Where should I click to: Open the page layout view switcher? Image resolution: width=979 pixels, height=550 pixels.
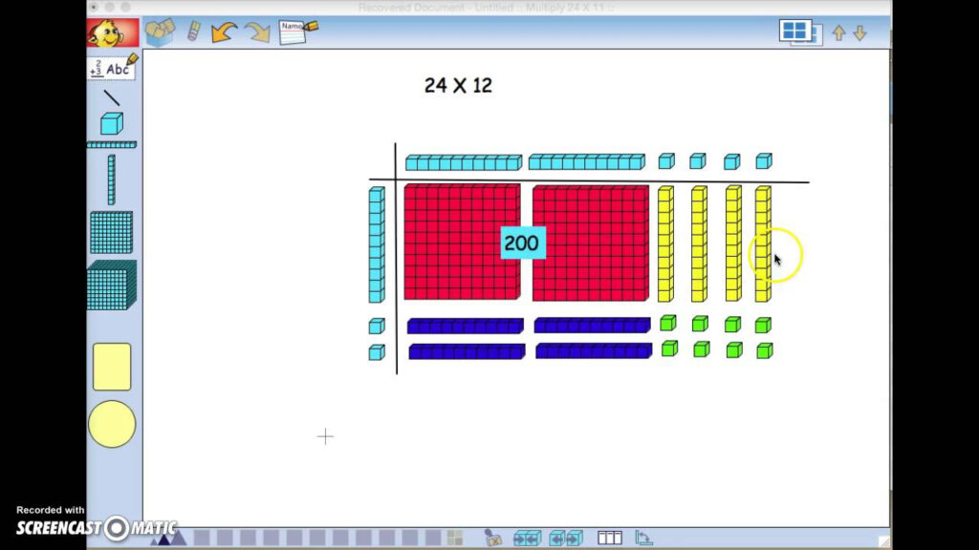coord(799,32)
